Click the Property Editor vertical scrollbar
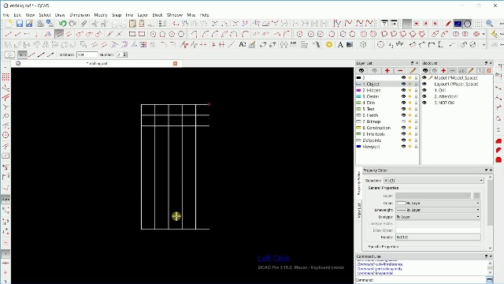The width and height of the screenshot is (504, 284). coord(490,214)
